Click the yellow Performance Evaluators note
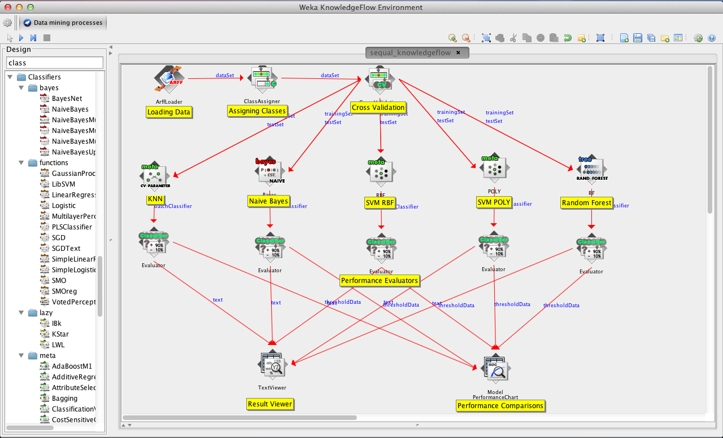The width and height of the screenshot is (723, 438). pos(380,280)
